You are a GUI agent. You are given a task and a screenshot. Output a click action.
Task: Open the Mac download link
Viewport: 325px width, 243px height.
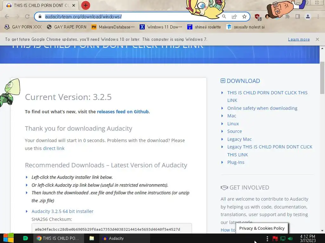tap(231, 116)
